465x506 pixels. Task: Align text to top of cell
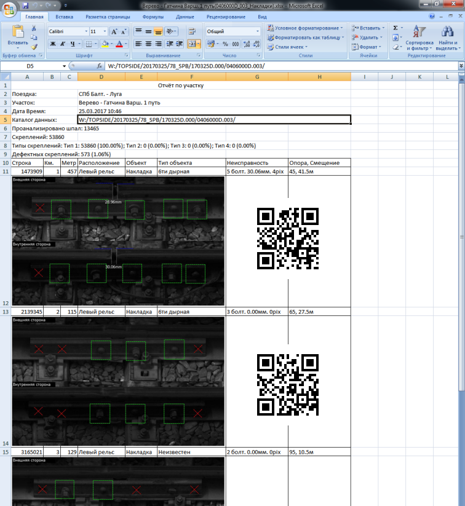point(138,31)
